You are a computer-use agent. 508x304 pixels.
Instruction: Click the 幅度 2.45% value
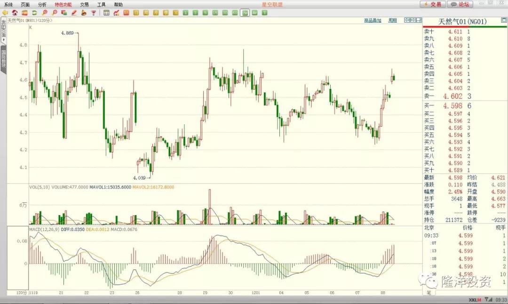coord(455,192)
